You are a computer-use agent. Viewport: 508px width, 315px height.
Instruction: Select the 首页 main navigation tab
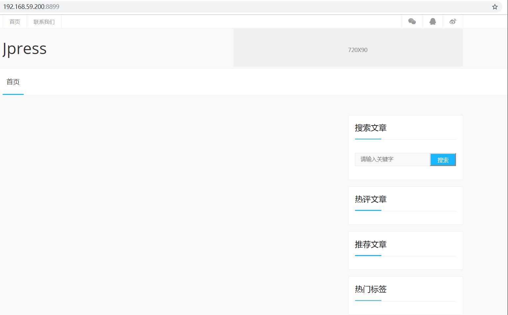(13, 82)
